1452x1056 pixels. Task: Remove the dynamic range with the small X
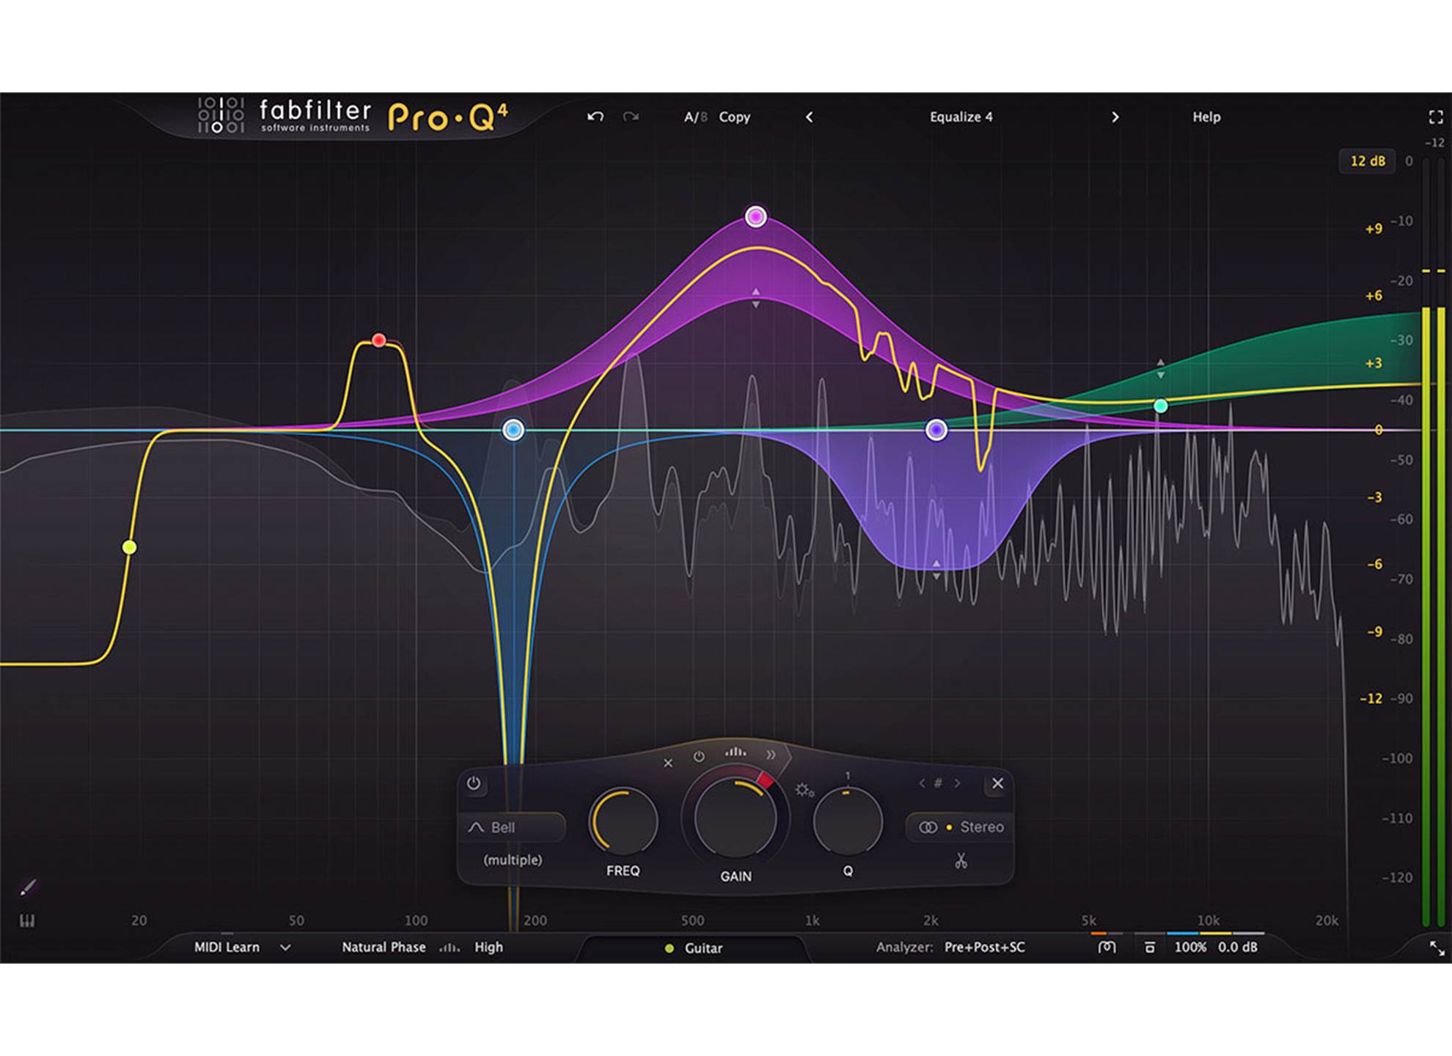click(667, 763)
